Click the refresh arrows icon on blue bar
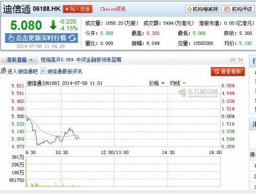This screenshot has height=194, width=256. (72, 38)
